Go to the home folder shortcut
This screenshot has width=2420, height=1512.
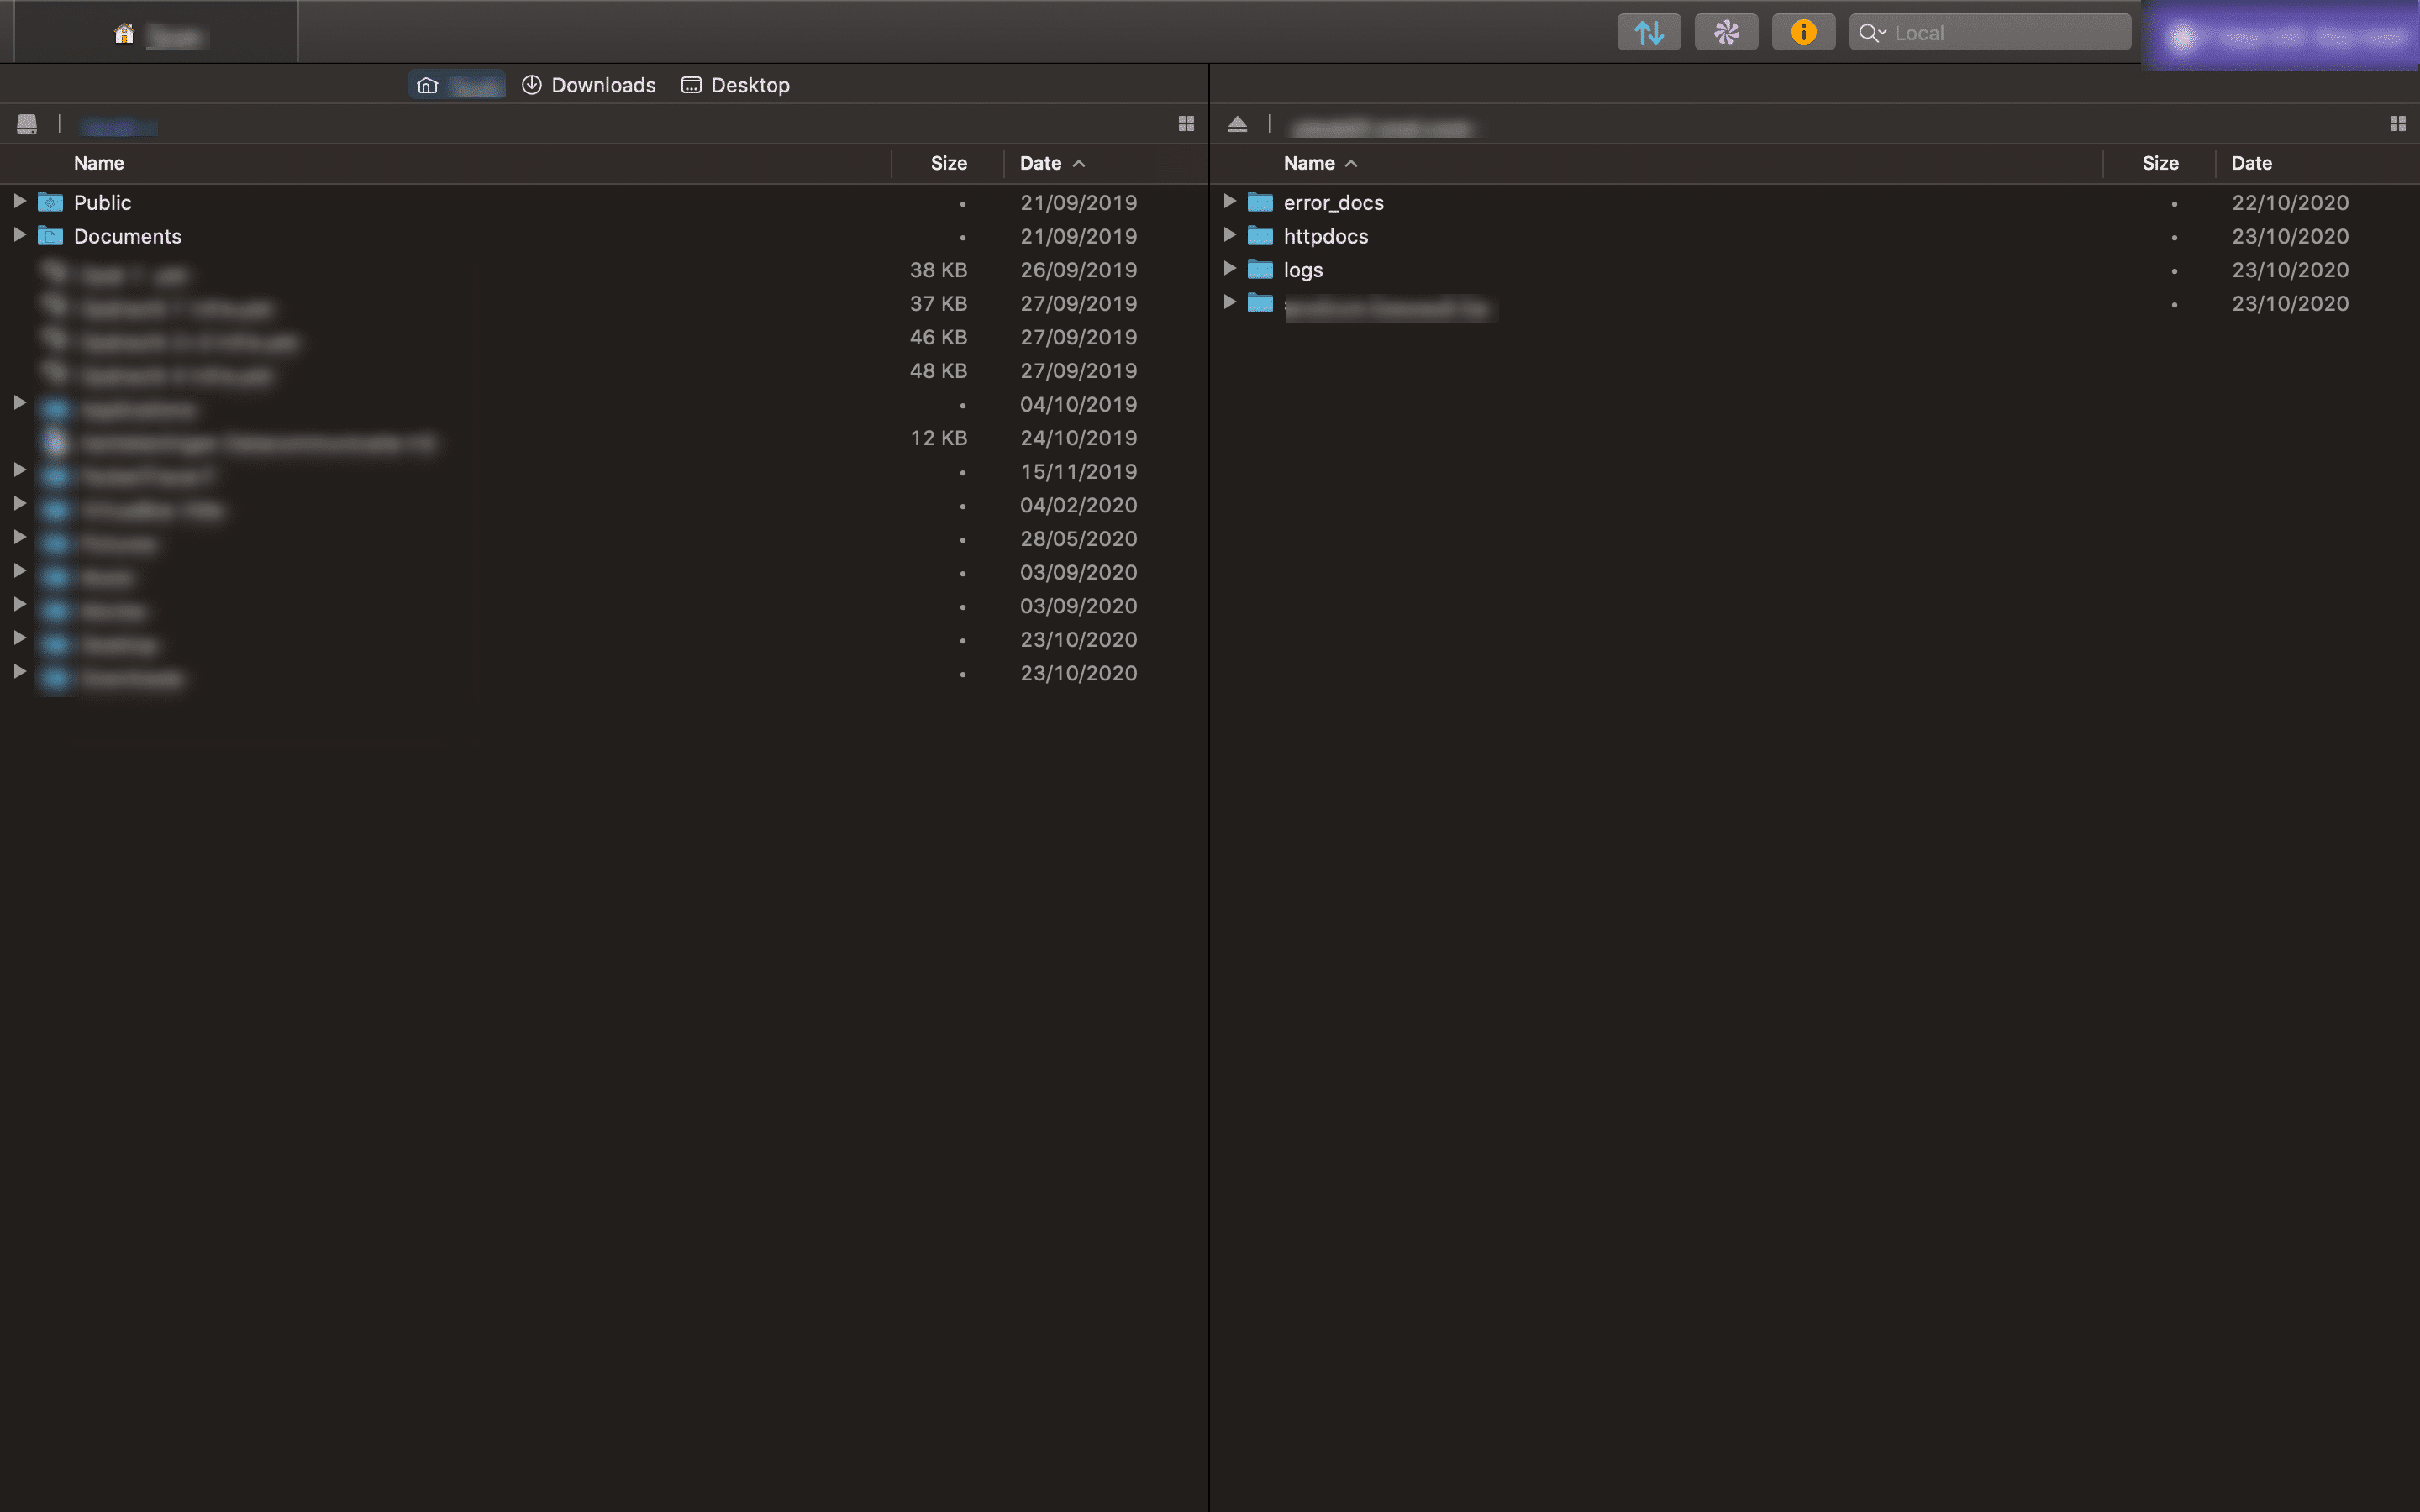tap(457, 85)
